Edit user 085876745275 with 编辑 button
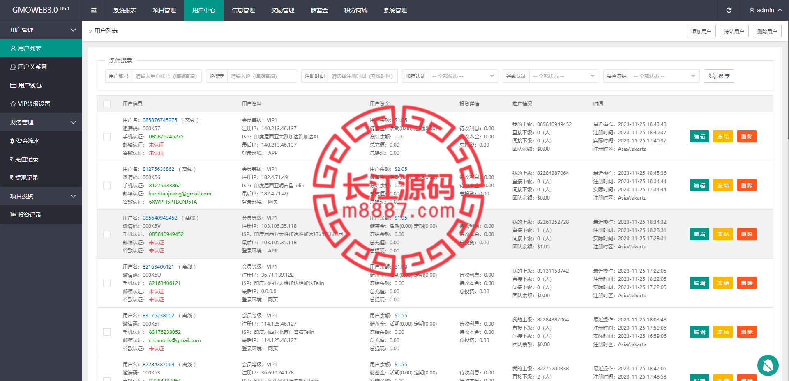This screenshot has width=789, height=381. coord(699,137)
